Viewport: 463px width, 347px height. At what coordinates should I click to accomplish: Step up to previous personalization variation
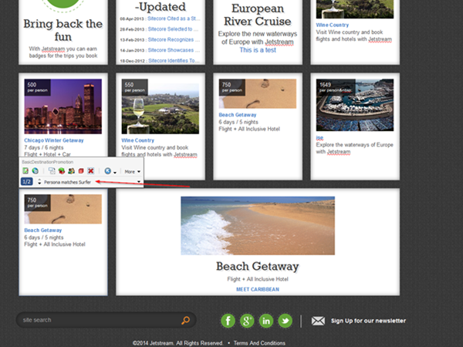[39, 180]
